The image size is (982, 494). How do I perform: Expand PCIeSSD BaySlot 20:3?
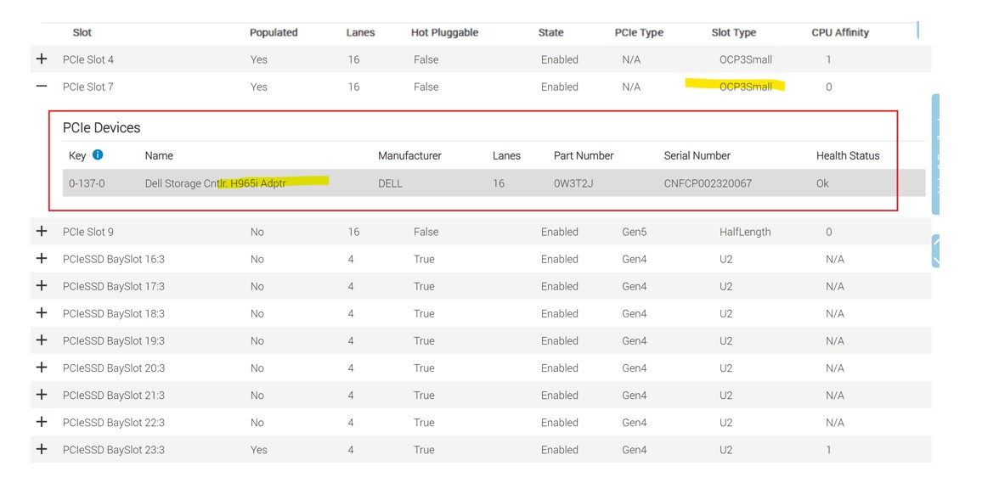41,368
